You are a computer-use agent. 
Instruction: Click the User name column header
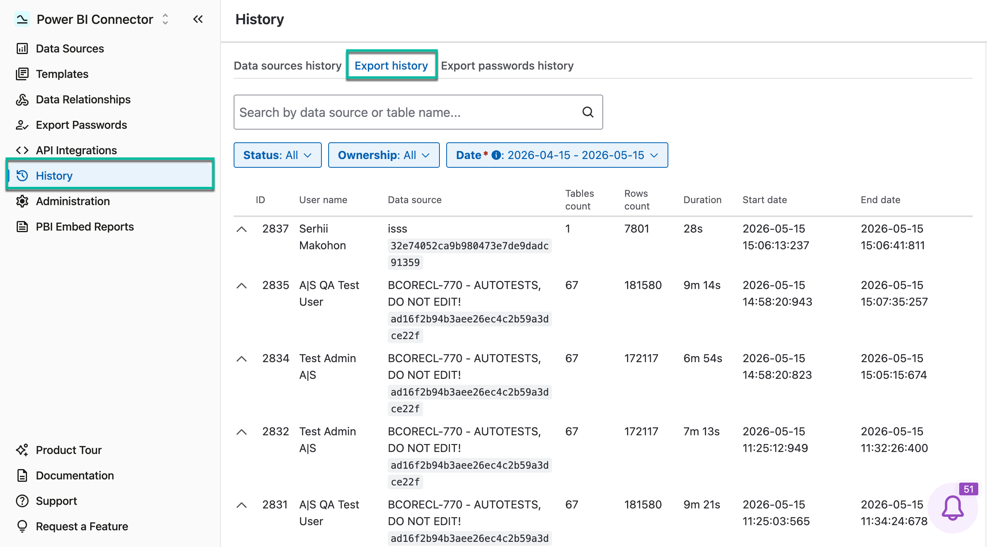coord(323,200)
